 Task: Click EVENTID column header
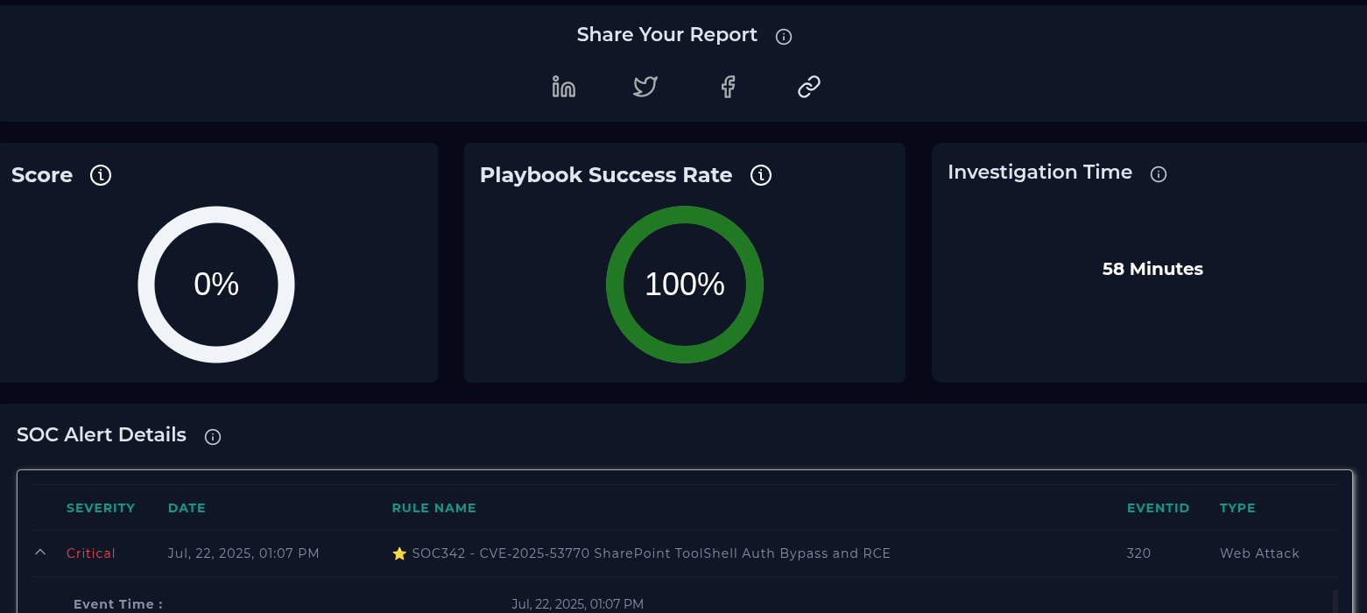pyautogui.click(x=1158, y=508)
